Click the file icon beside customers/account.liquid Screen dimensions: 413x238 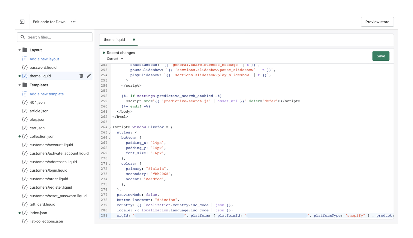(x=25, y=145)
